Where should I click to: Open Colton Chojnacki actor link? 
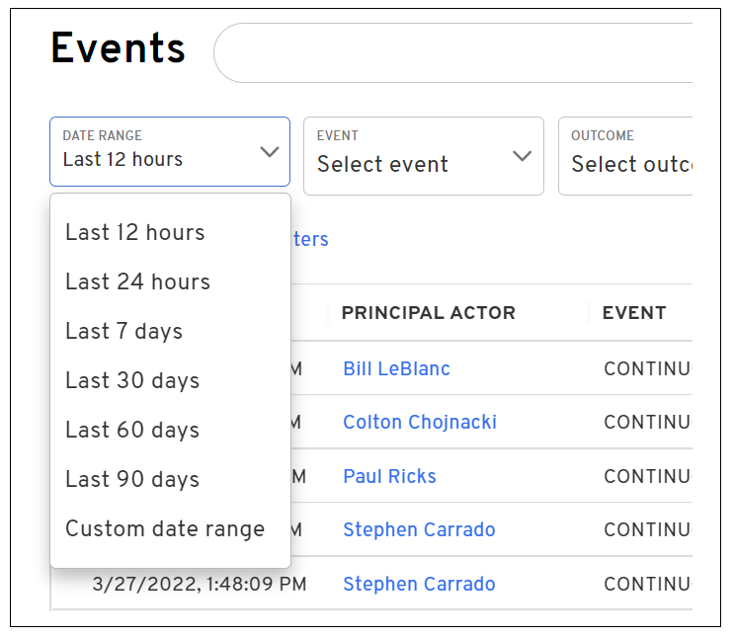point(420,423)
